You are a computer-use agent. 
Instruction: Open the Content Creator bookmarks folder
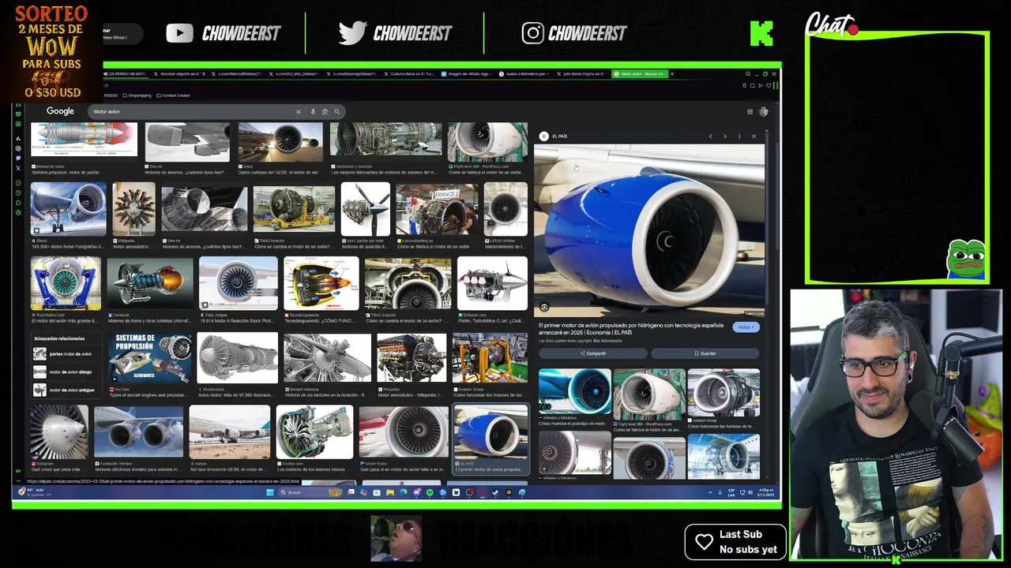173,95
